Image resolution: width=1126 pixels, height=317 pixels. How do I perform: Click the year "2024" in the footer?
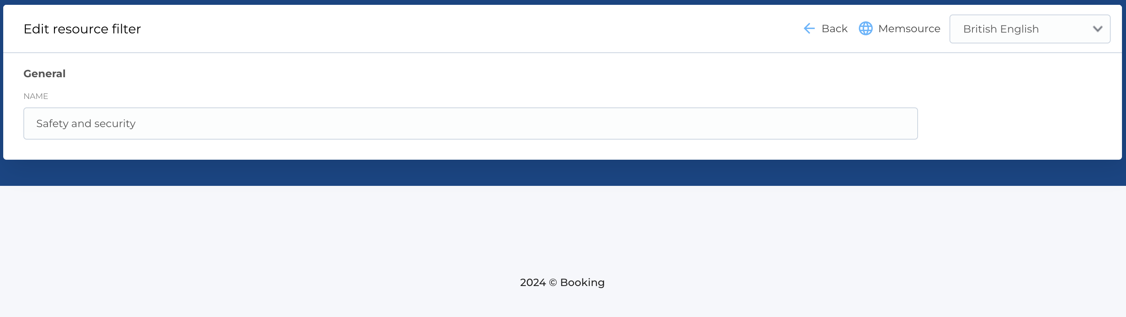coord(532,282)
